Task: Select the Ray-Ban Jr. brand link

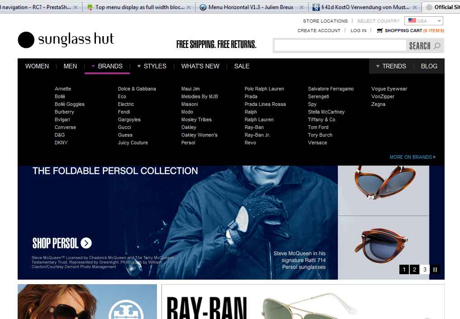Action: pyautogui.click(x=257, y=135)
